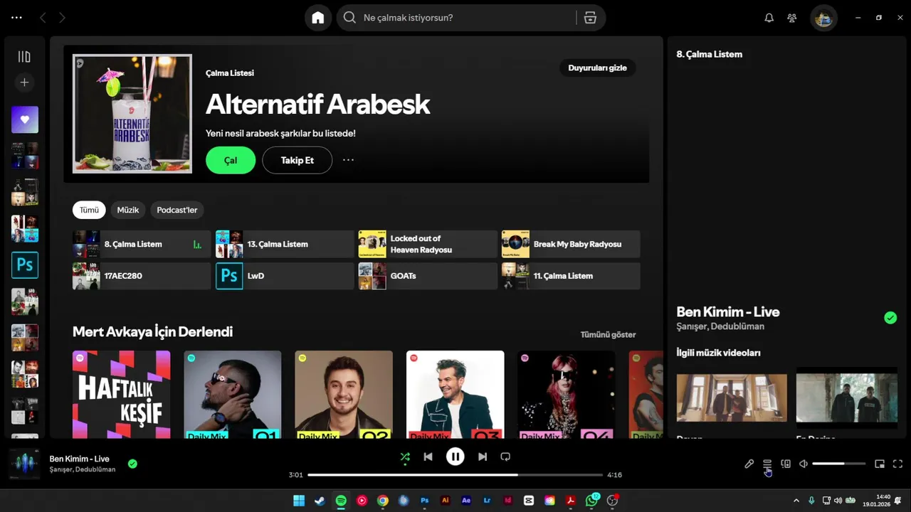Open WhatsApp from the taskbar
The width and height of the screenshot is (911, 512).
pos(592,501)
